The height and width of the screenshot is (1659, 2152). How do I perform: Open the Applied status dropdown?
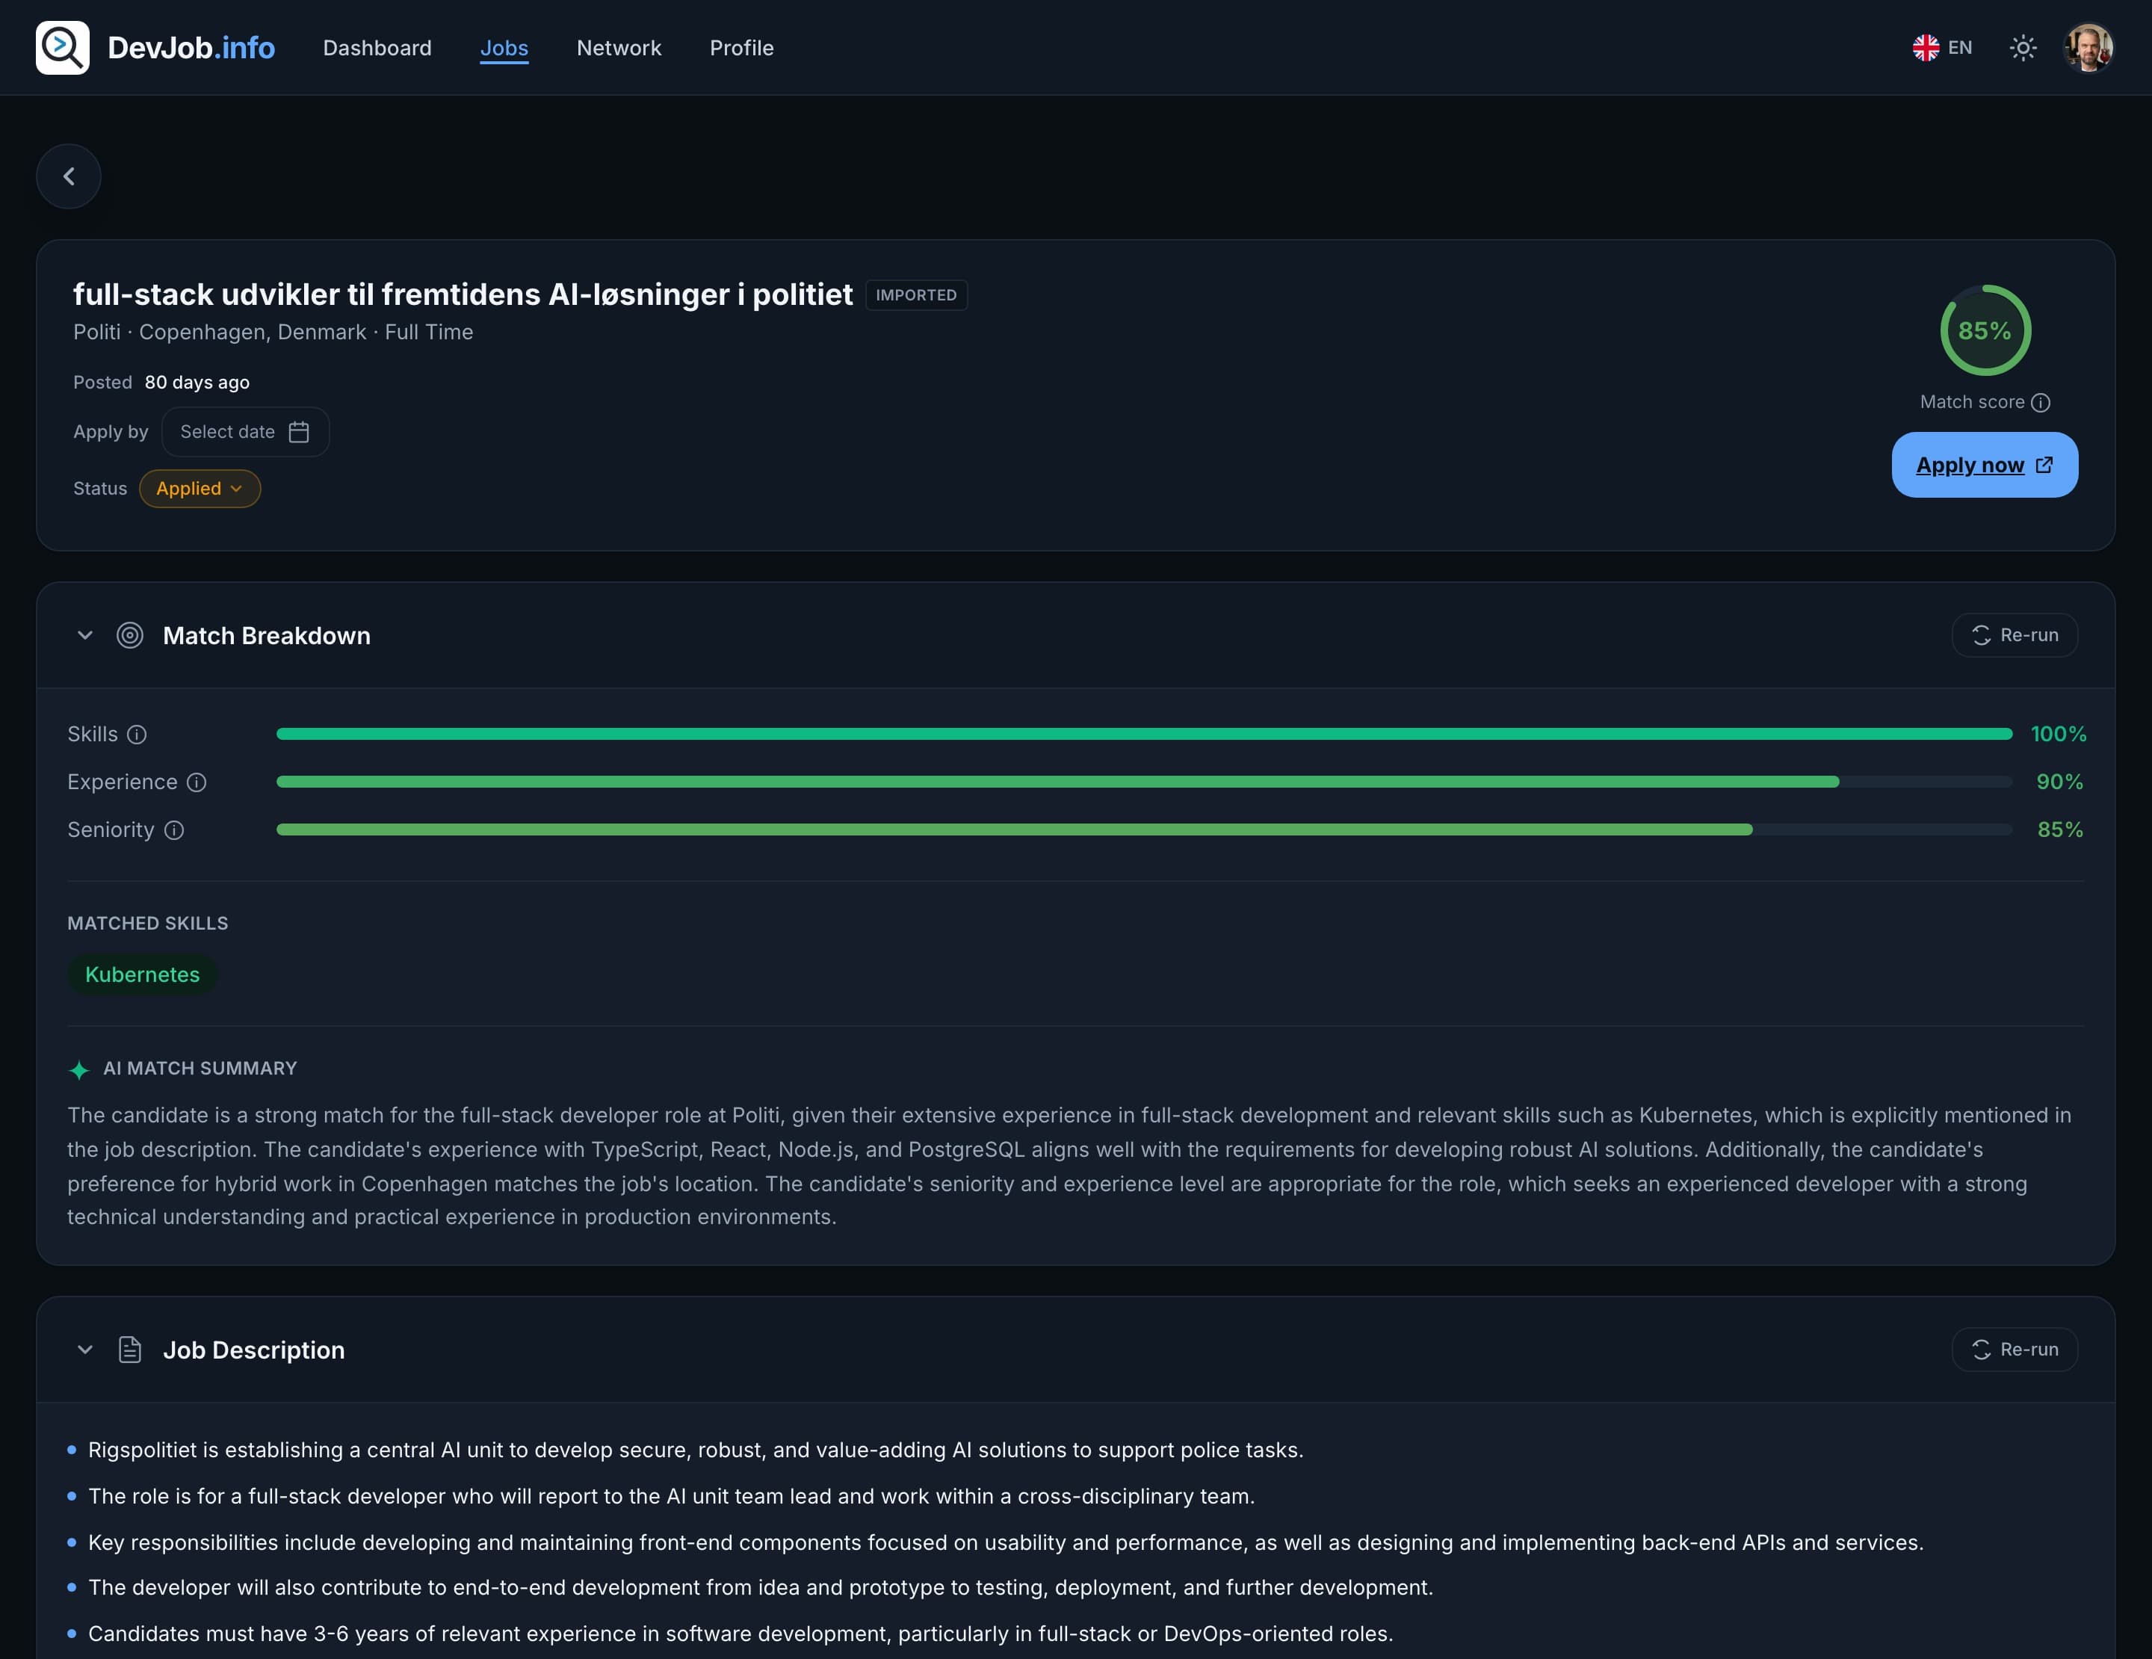pos(200,489)
